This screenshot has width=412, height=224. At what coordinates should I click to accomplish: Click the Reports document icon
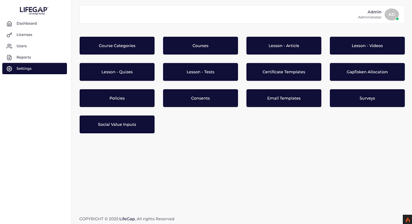9,58
